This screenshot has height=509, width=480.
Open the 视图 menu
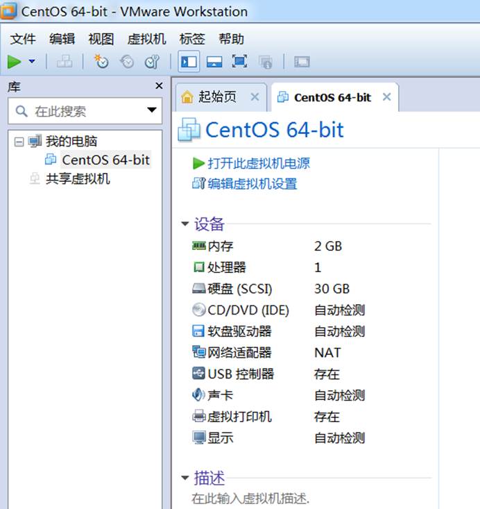(x=101, y=39)
